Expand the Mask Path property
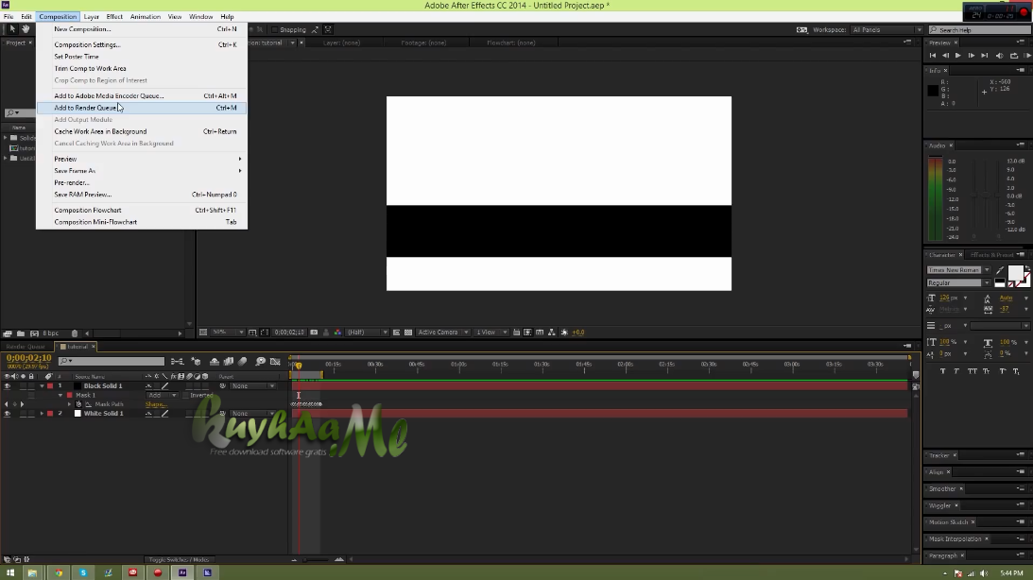Viewport: 1033px width, 580px height. point(69,404)
